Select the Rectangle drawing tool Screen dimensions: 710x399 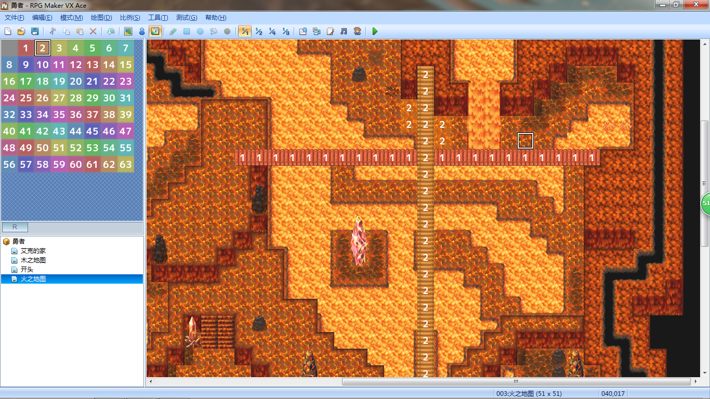pyautogui.click(x=187, y=31)
